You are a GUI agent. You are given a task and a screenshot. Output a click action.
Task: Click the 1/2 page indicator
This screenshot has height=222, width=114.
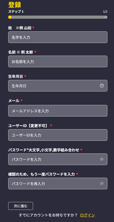click(x=105, y=12)
